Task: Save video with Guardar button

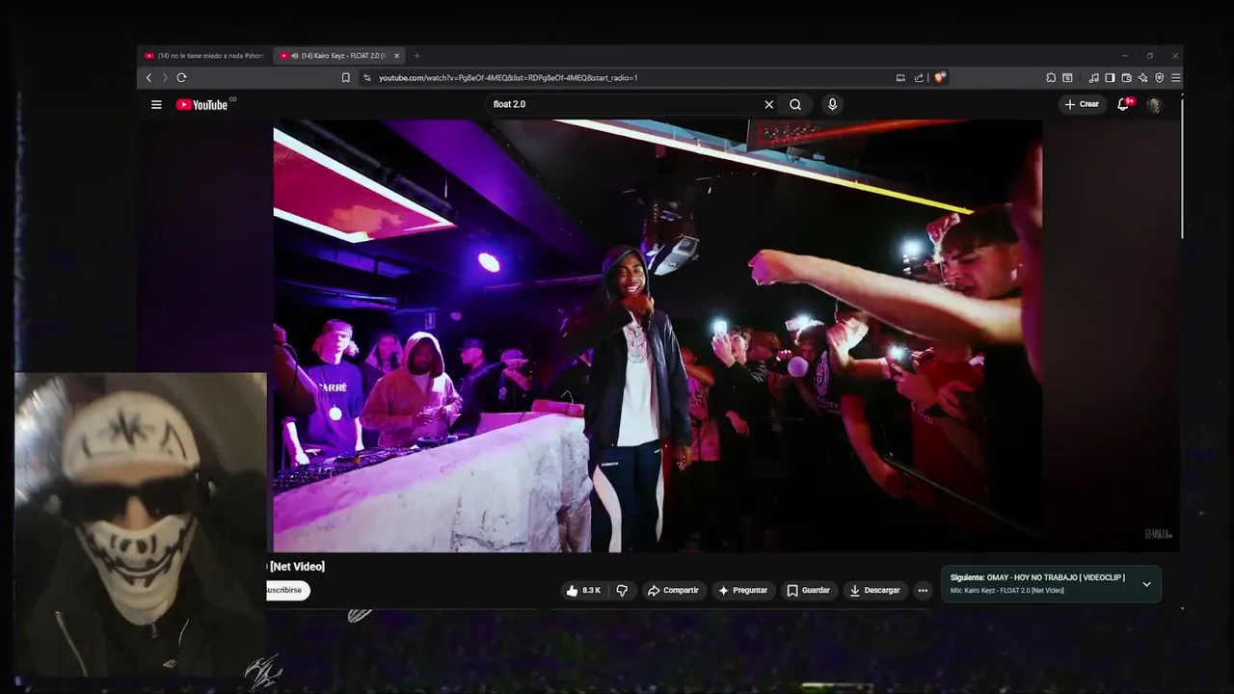Action: point(808,590)
